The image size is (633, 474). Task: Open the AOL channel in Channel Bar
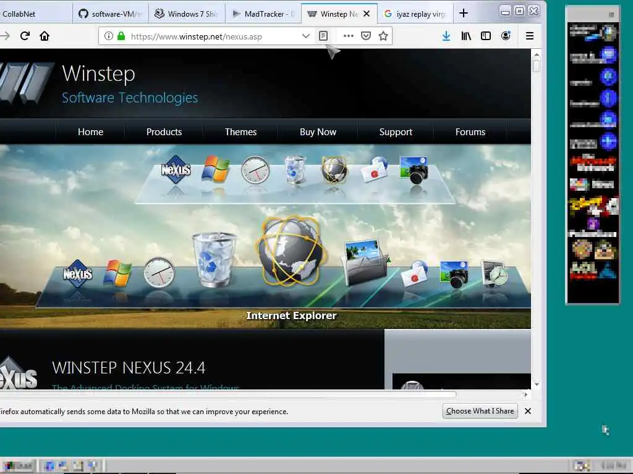pos(584,270)
